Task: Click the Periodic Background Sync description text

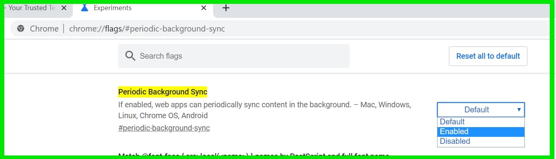Action: [x=264, y=110]
